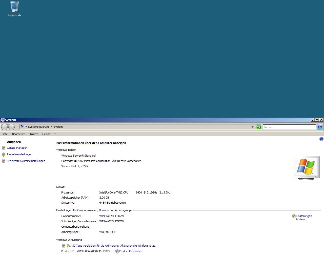Click the Back navigation arrow
Image resolution: width=324 pixels, height=259 pixels.
click(x=5, y=127)
